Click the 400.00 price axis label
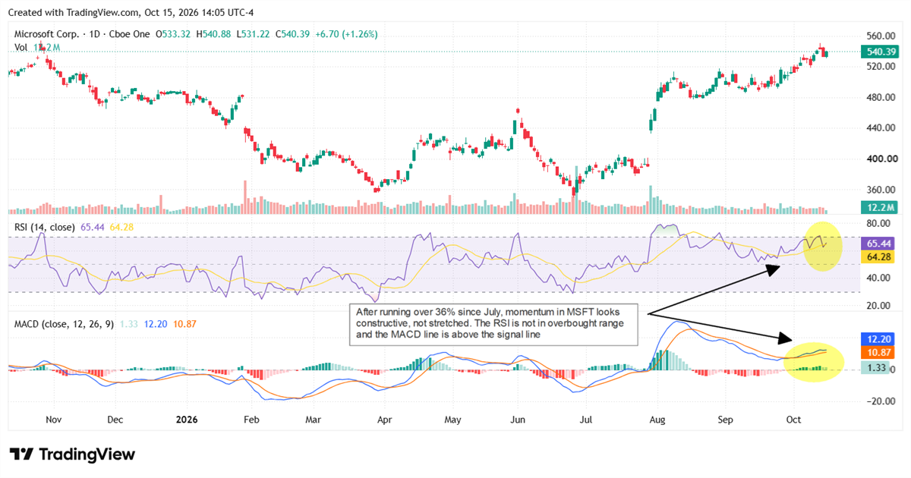911x478 pixels. tap(881, 159)
